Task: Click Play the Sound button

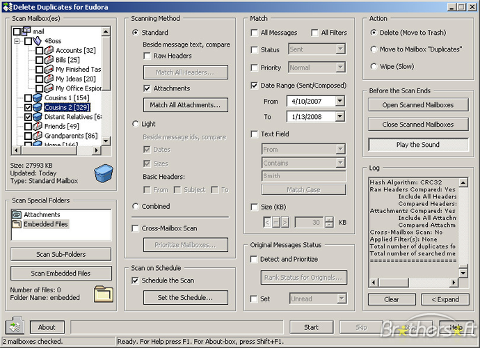Action: point(418,145)
